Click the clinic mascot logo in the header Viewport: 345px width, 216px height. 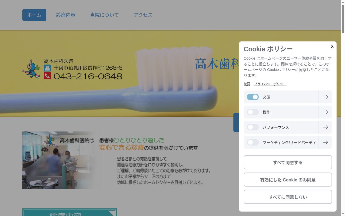(x=31, y=69)
